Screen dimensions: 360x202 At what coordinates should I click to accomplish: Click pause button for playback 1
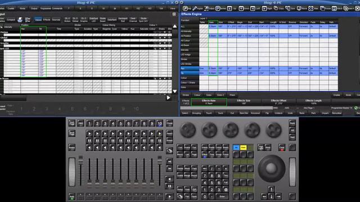[x=89, y=140]
